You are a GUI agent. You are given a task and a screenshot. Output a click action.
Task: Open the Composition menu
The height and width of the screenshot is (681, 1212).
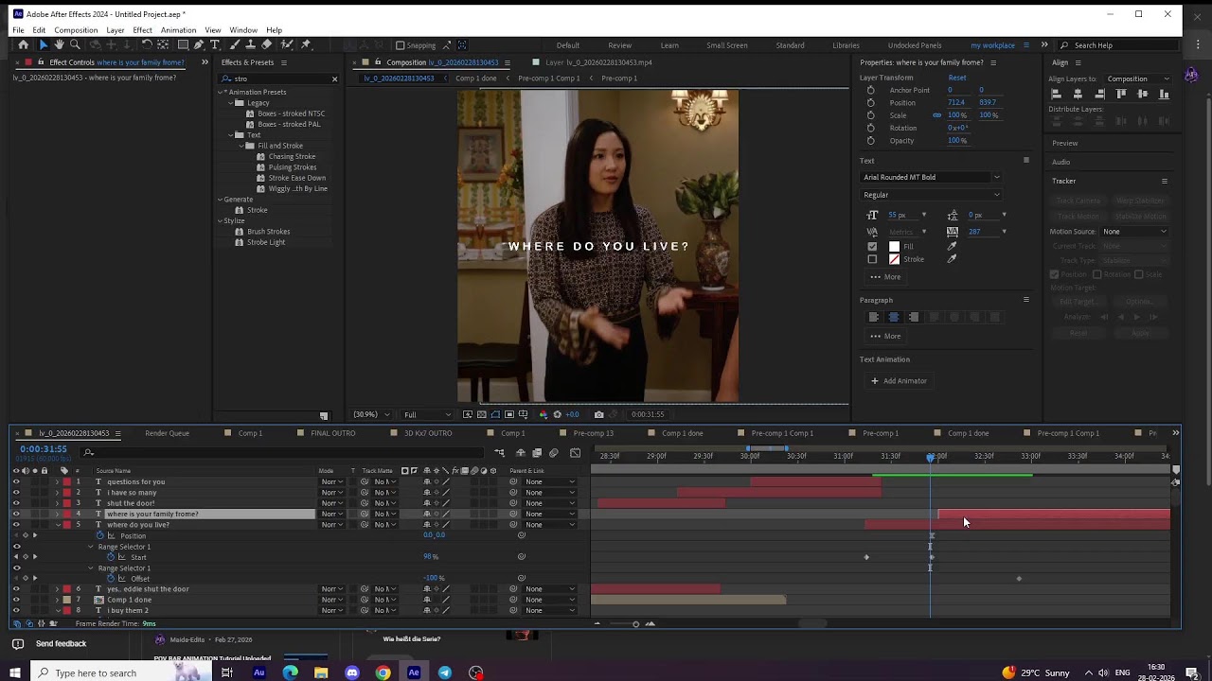(76, 30)
